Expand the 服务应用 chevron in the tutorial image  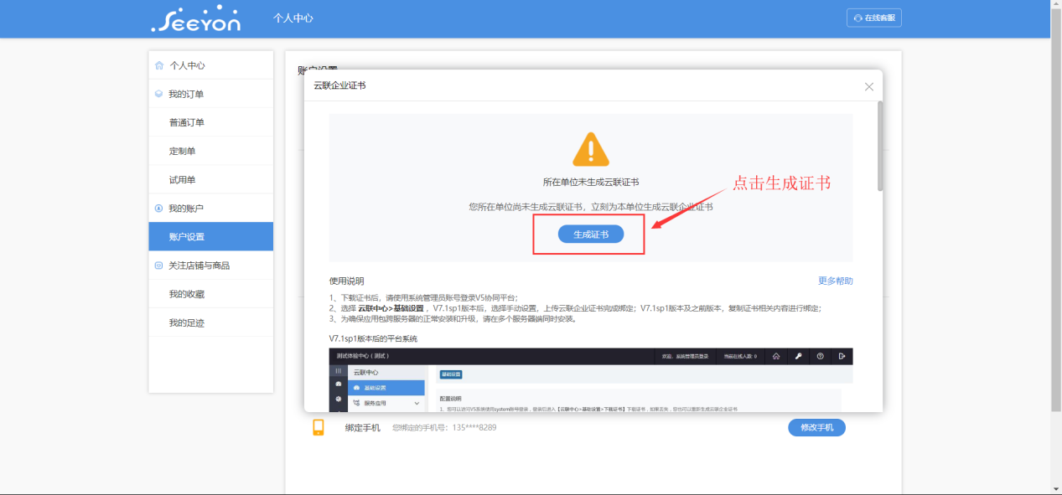pos(417,404)
